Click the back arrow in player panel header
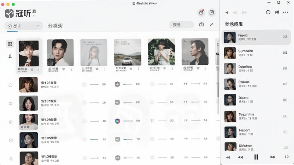Viewport: 294px width, 165px height. 227,12
